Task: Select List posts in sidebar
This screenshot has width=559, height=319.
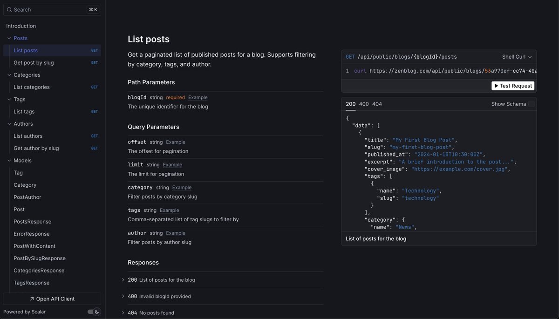Action: coord(52,50)
